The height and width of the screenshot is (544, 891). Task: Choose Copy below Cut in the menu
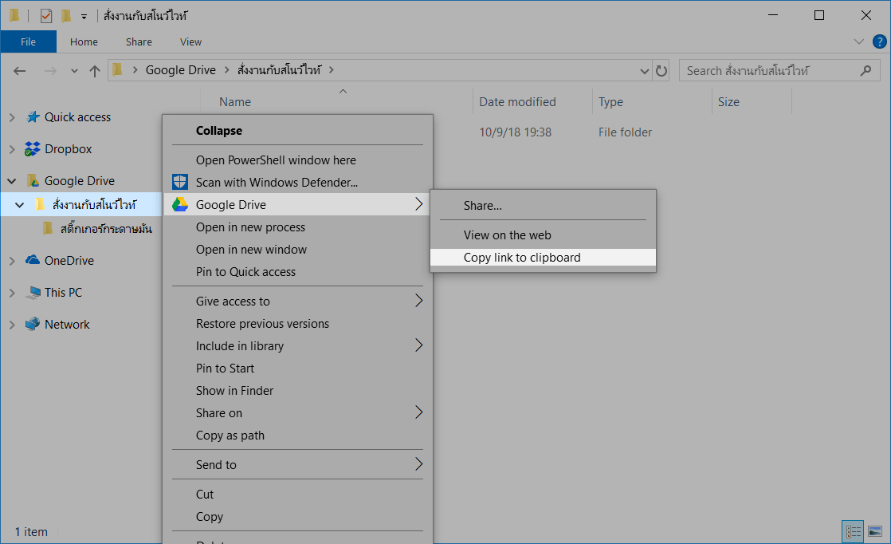[x=297, y=517]
